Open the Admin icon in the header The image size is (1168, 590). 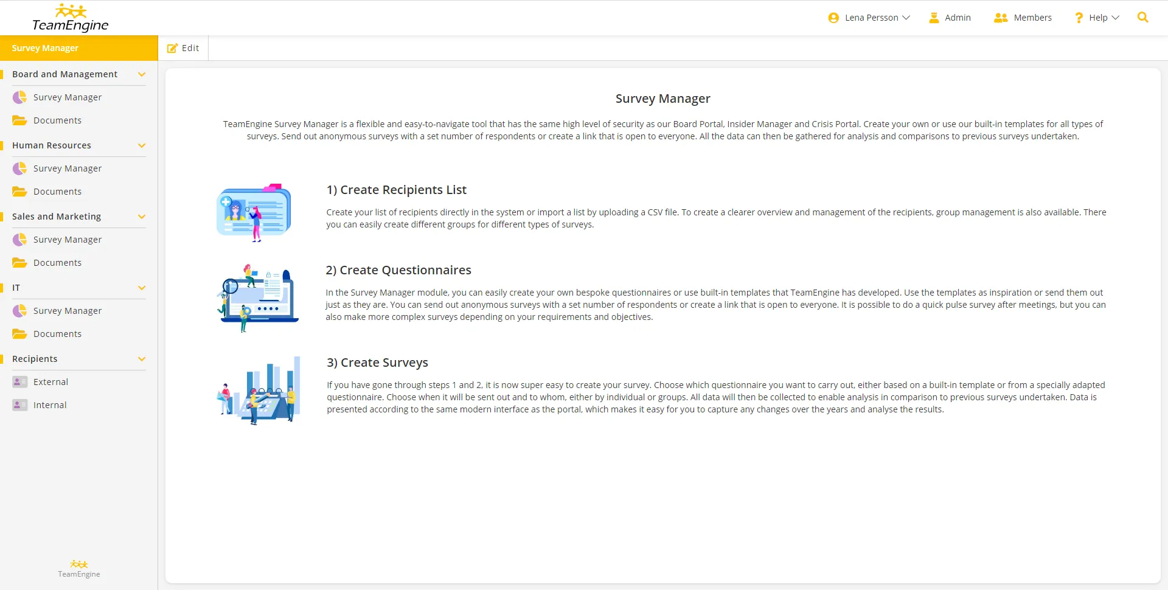[x=934, y=18]
